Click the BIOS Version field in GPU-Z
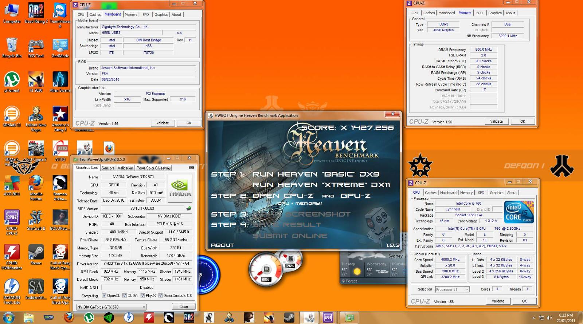 [142, 209]
